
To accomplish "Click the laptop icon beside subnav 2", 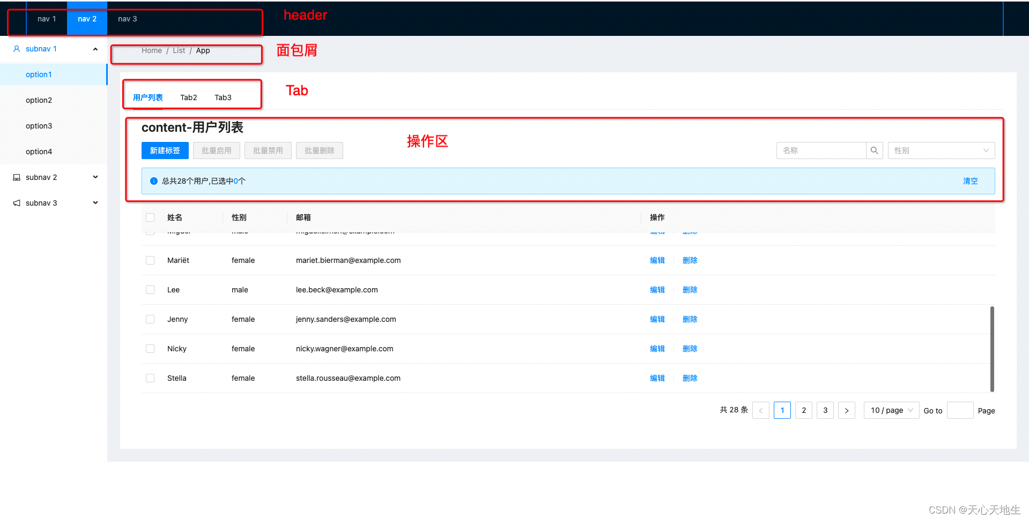I will (17, 177).
